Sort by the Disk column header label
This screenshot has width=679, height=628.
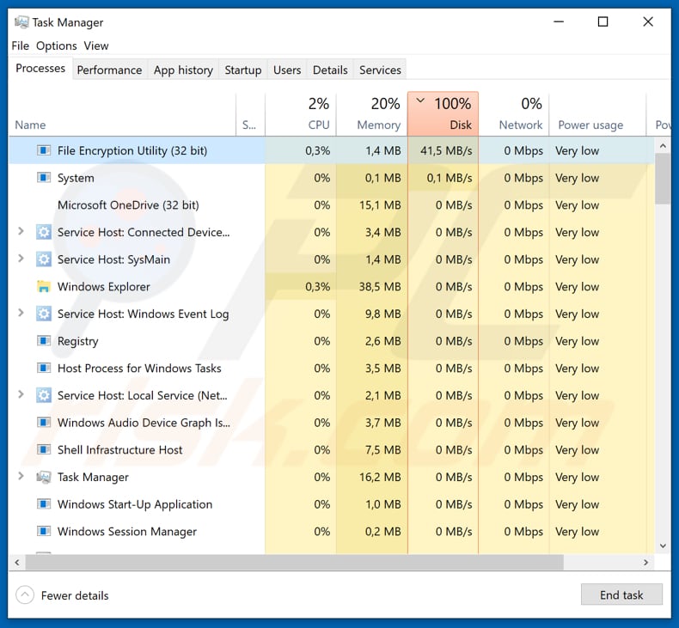click(x=461, y=125)
